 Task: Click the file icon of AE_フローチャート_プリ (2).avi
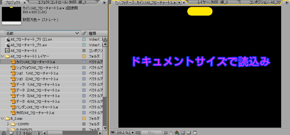click(8, 39)
